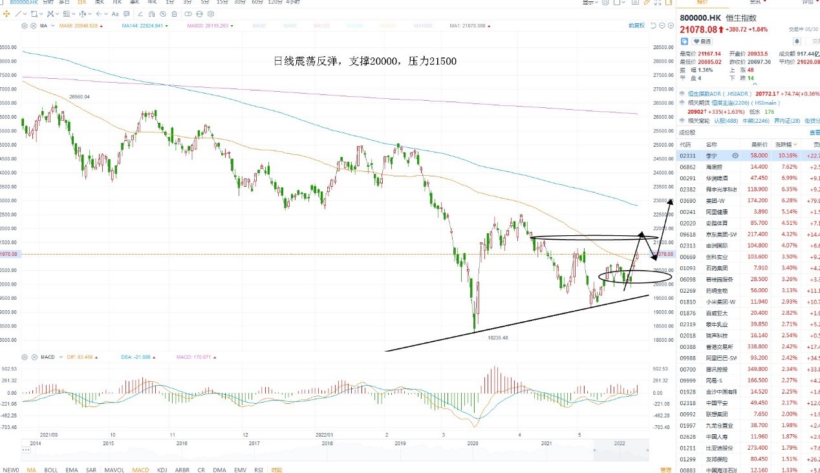Select the crosshair cursor tool
Viewport: 820px width, 473px height.
[6, 14]
